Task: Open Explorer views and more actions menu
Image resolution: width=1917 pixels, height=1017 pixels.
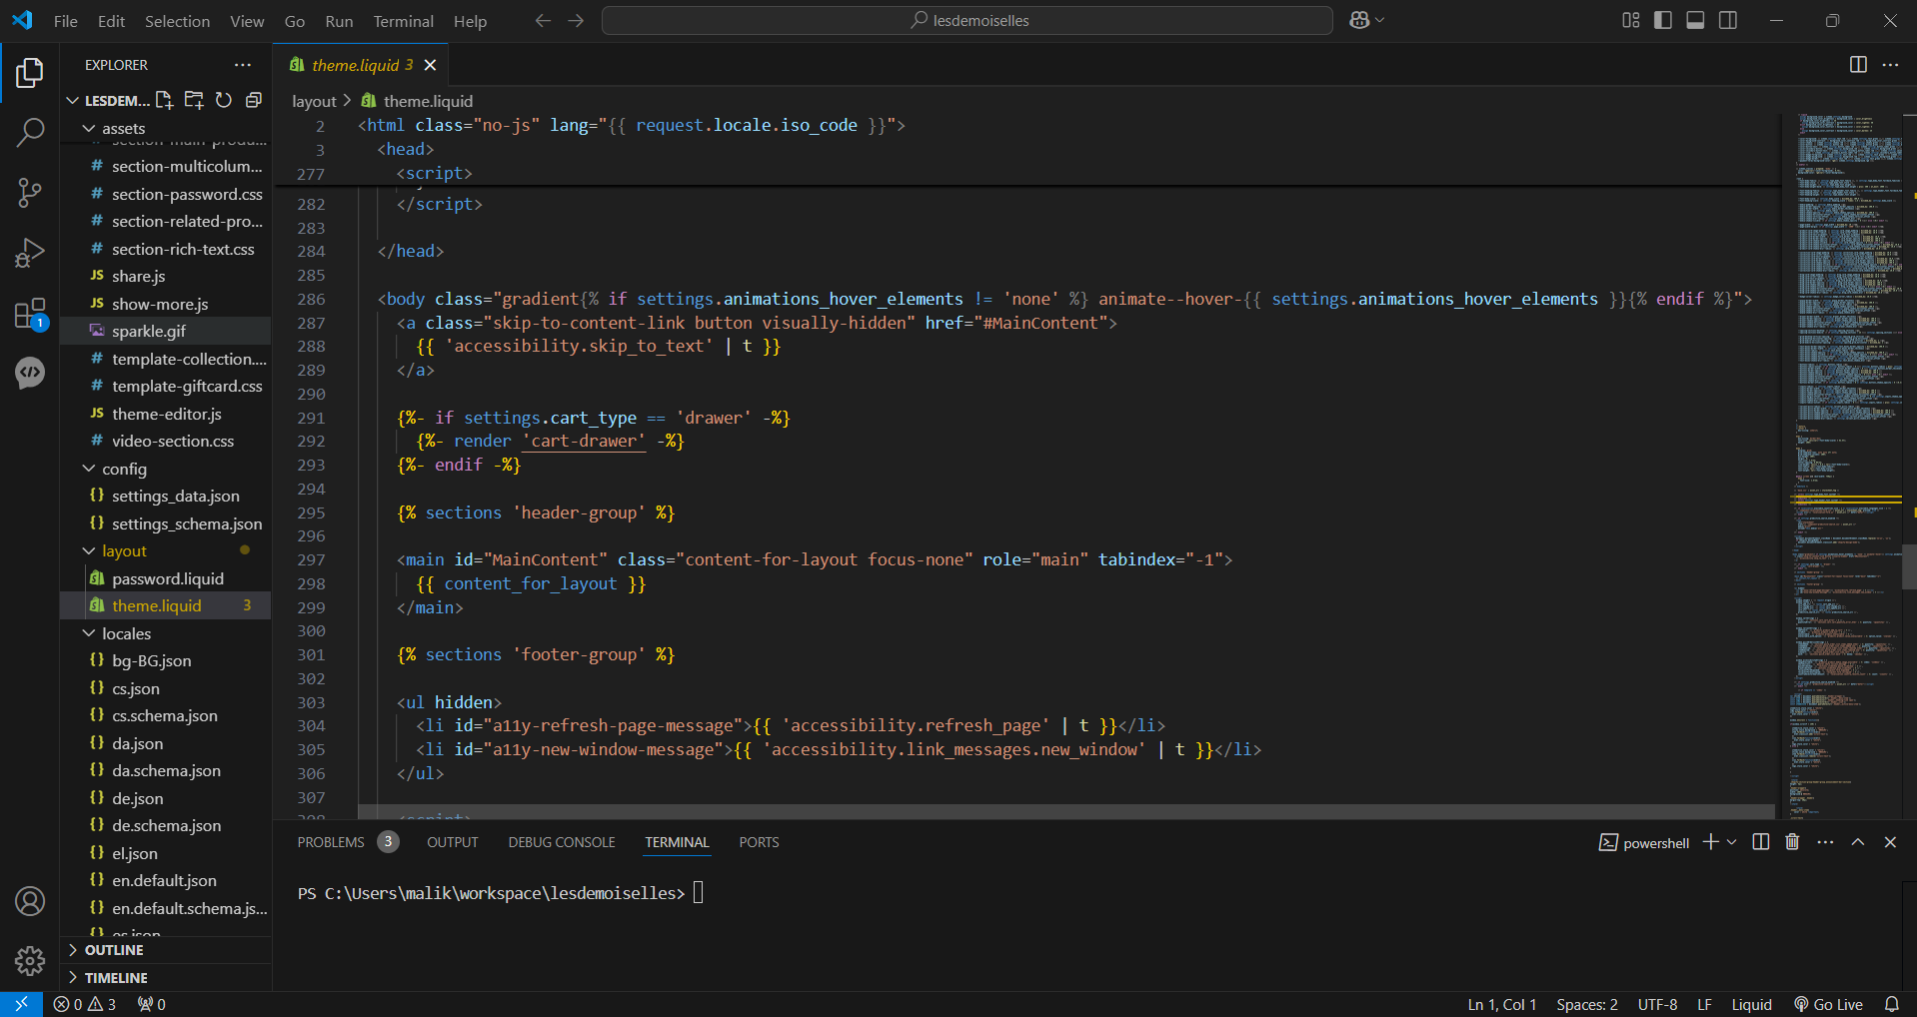Action: click(x=243, y=65)
